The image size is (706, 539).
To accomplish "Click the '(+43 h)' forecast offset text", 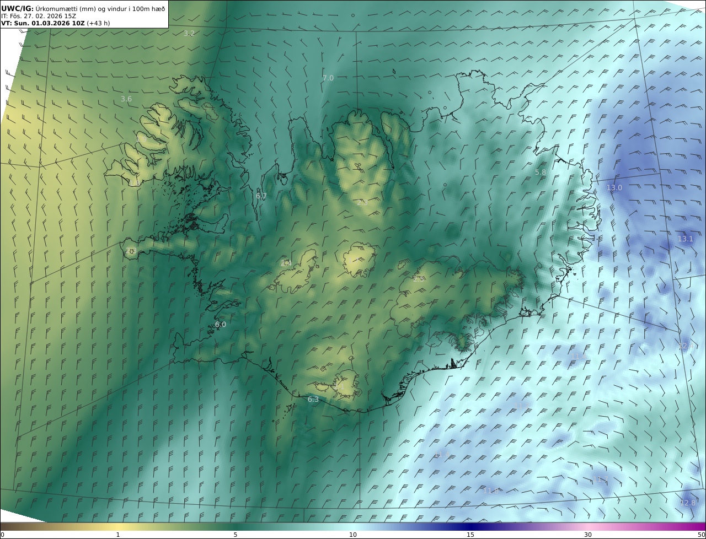I will [x=98, y=24].
